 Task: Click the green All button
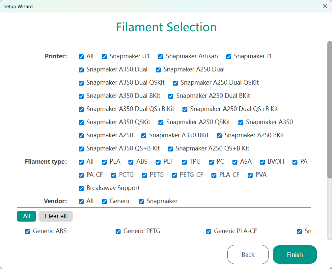click(x=26, y=216)
